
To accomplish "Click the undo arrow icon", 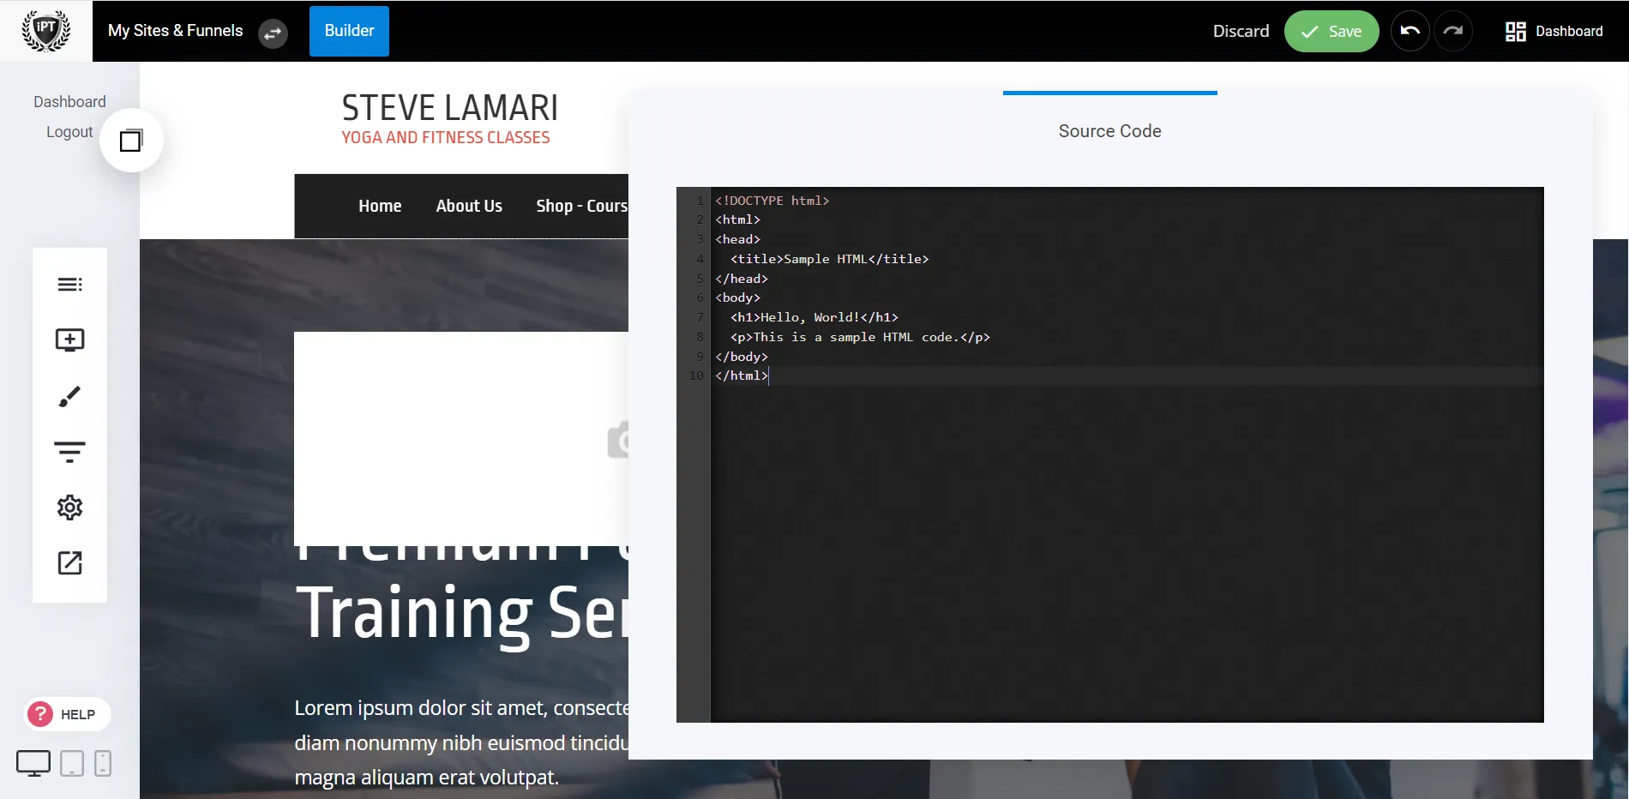I will (1410, 31).
